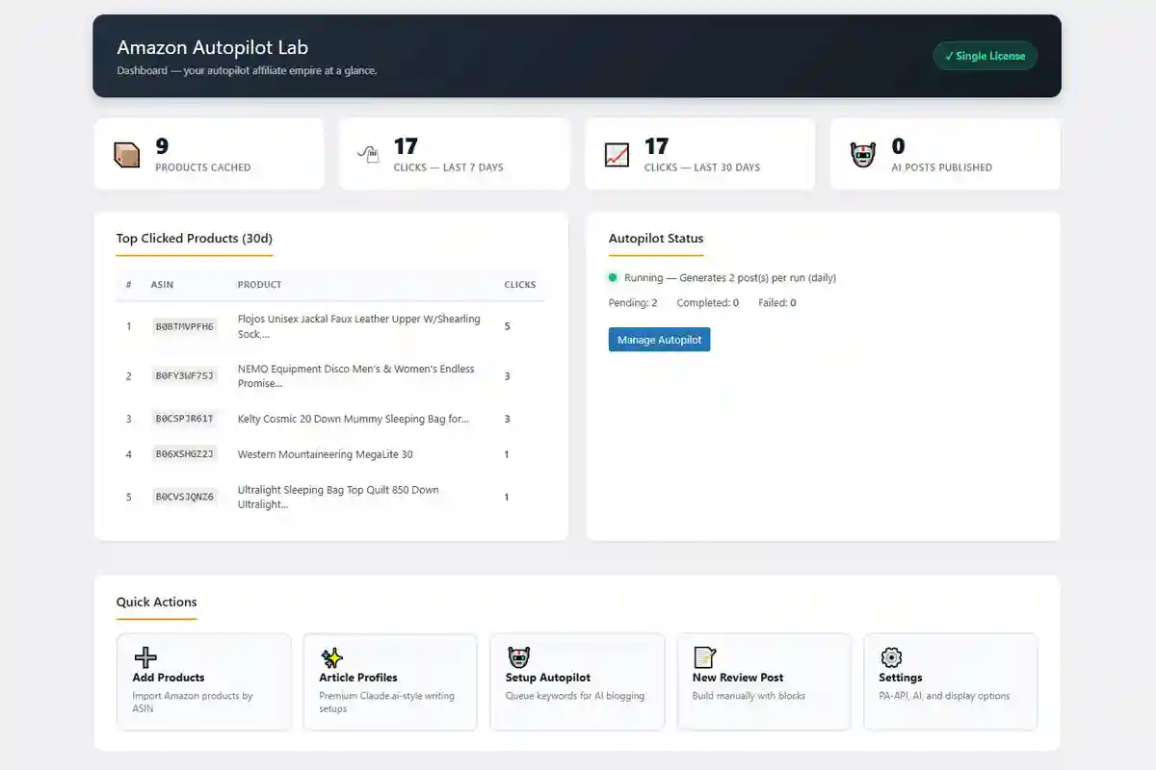Click the ASIN badge B0CSPJR61T
1156x770 pixels.
[185, 419]
